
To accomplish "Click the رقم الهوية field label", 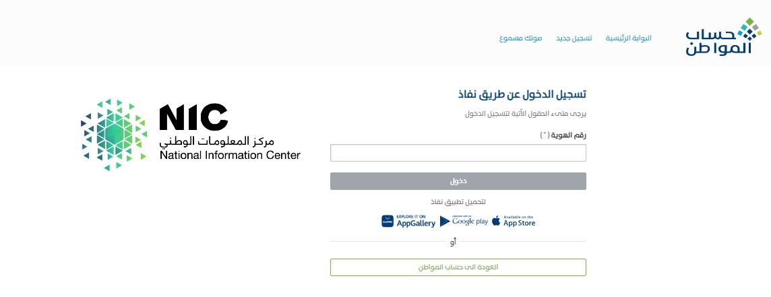I will click(x=563, y=135).
